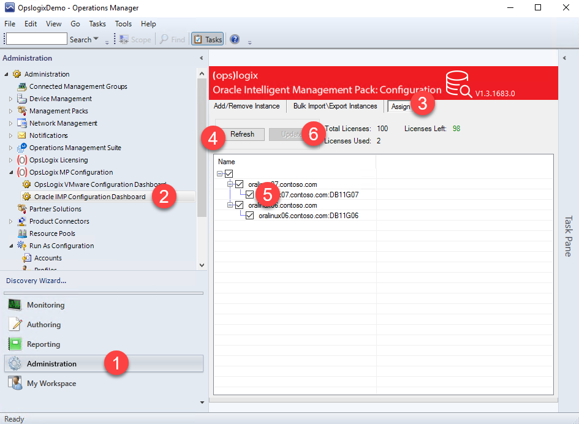Expand the Network Management node
The image size is (579, 424).
point(10,123)
